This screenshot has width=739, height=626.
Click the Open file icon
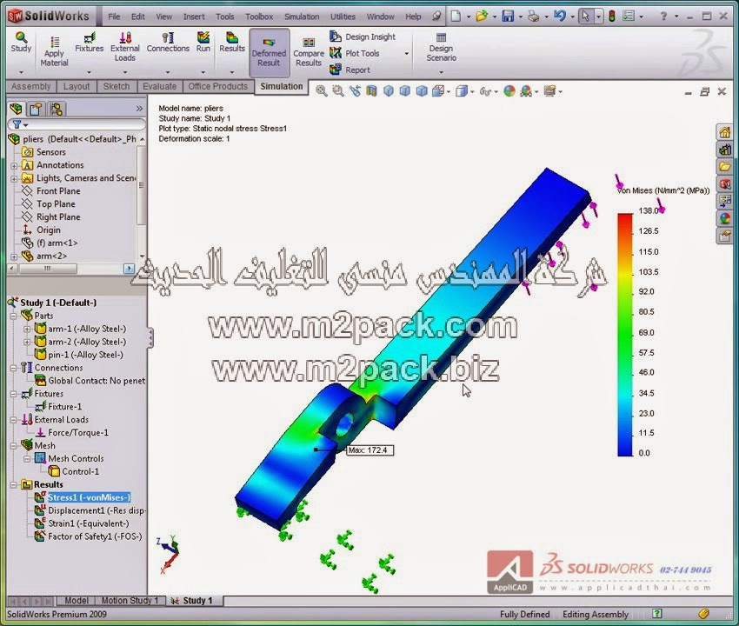[x=481, y=16]
